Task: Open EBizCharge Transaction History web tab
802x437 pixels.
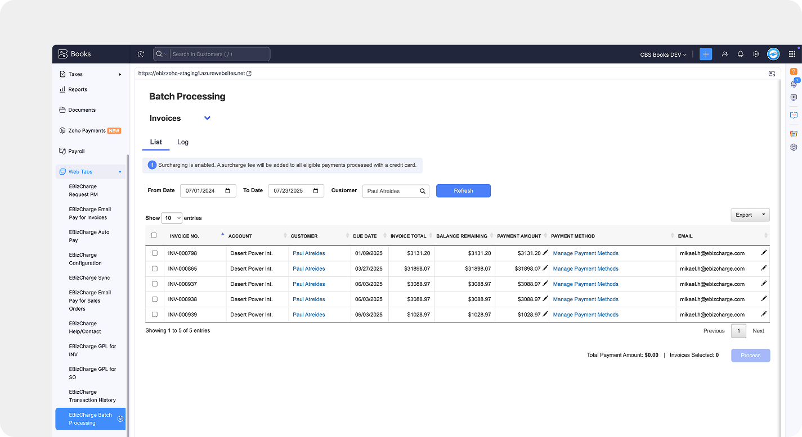Action: click(92, 396)
